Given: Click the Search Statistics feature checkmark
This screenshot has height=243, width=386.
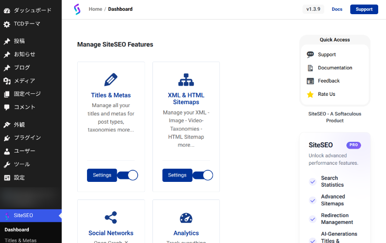Looking at the screenshot, I should pos(313,182).
